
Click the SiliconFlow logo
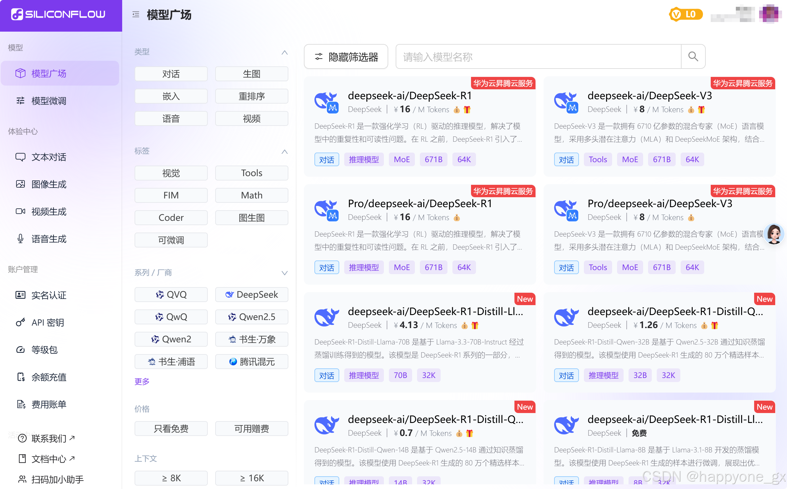(x=58, y=14)
